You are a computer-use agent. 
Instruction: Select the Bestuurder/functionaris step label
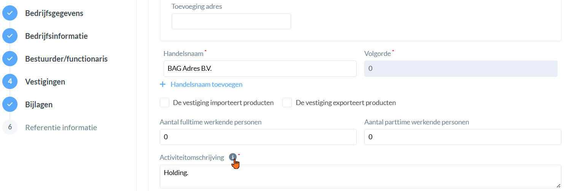[66, 59]
